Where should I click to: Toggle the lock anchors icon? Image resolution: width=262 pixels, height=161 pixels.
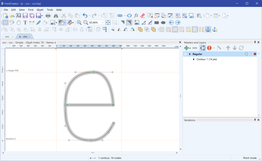[x=215, y=29]
